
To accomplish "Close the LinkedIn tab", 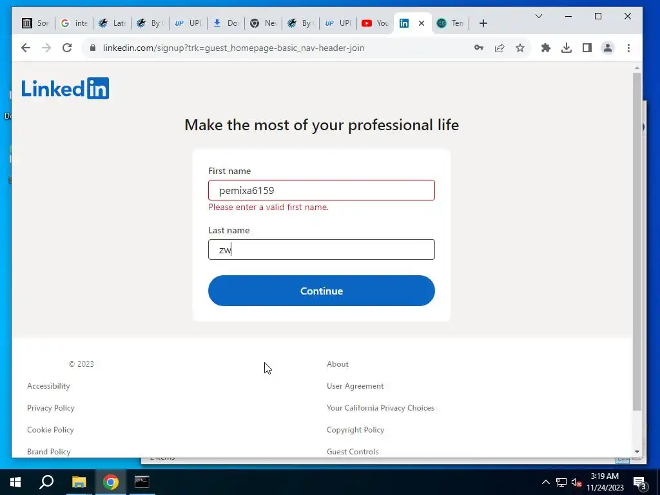I will pyautogui.click(x=422, y=23).
